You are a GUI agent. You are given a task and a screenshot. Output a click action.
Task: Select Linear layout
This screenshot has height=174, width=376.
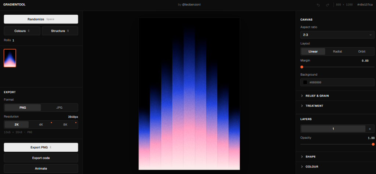(x=313, y=51)
